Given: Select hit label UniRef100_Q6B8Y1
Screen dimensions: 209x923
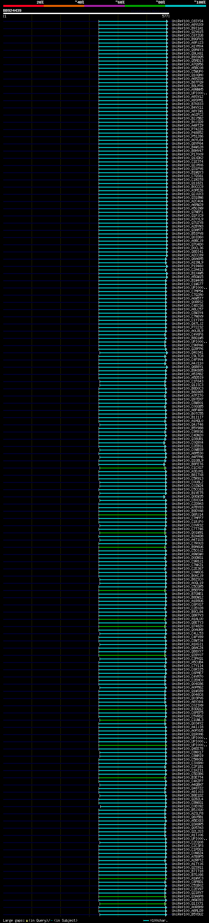Looking at the screenshot, I should pyautogui.click(x=187, y=367).
